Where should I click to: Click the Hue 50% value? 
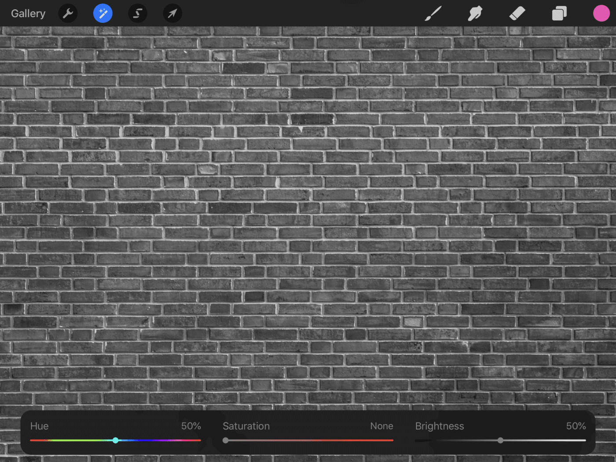tap(191, 426)
